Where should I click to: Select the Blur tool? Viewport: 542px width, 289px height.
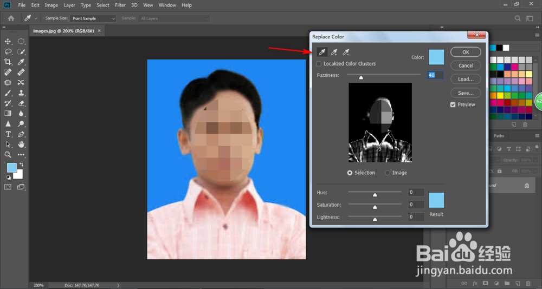click(21, 113)
